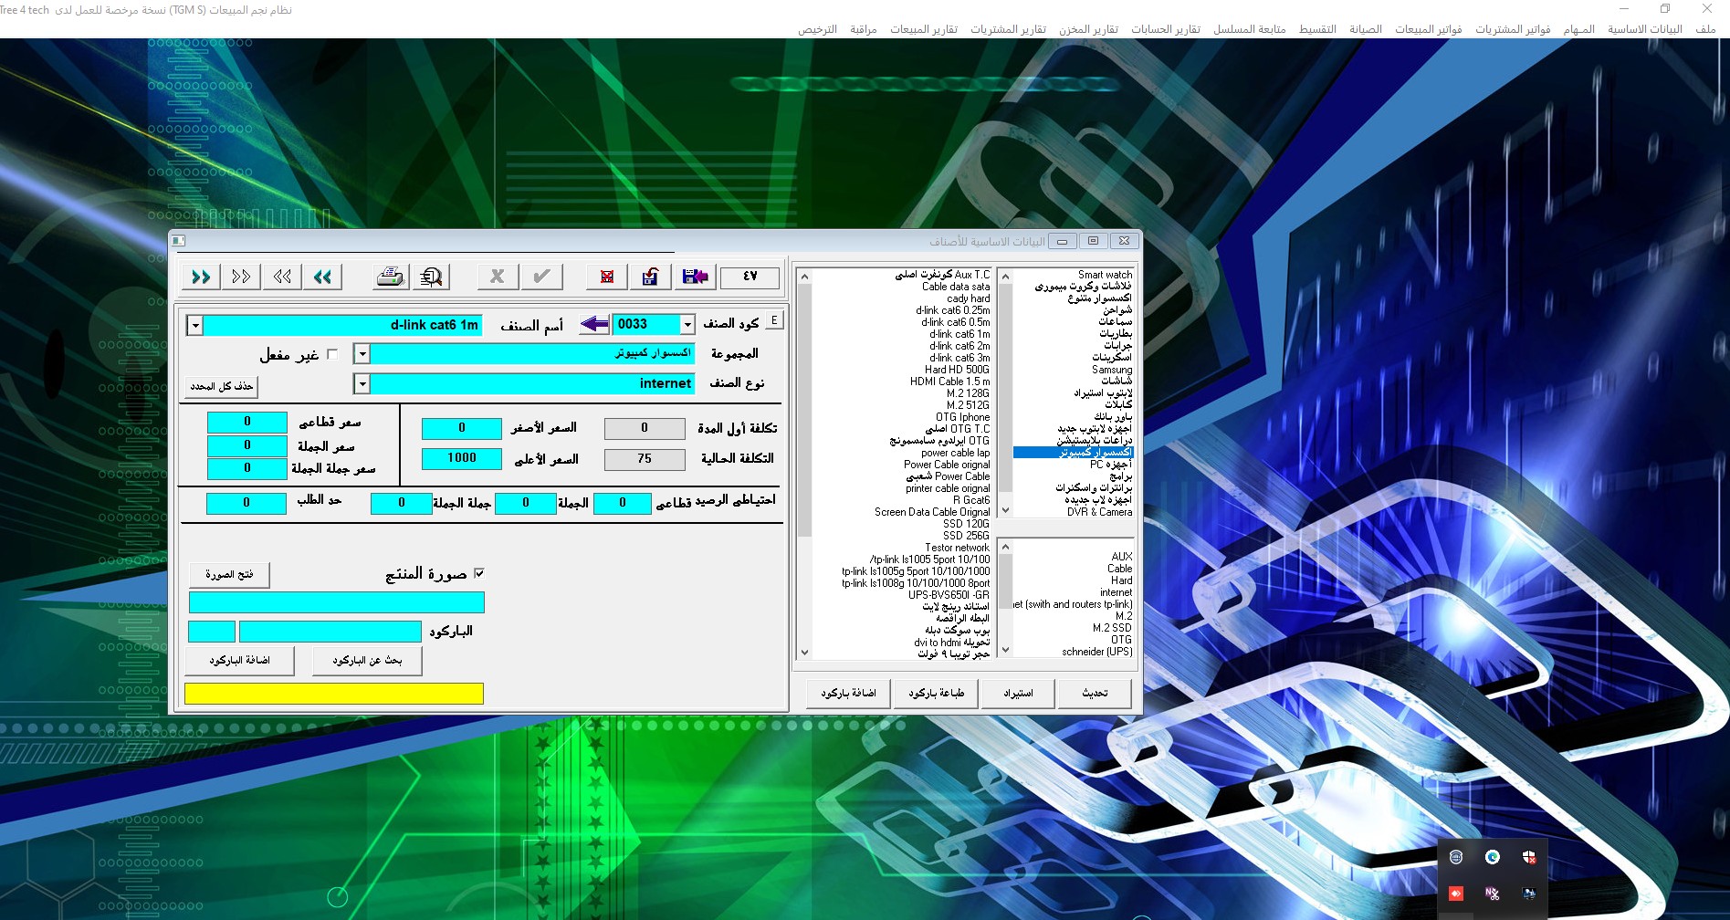Select 'Hard HD 500G' in the items list
Viewport: 1730px width, 920px height.
click(956, 370)
